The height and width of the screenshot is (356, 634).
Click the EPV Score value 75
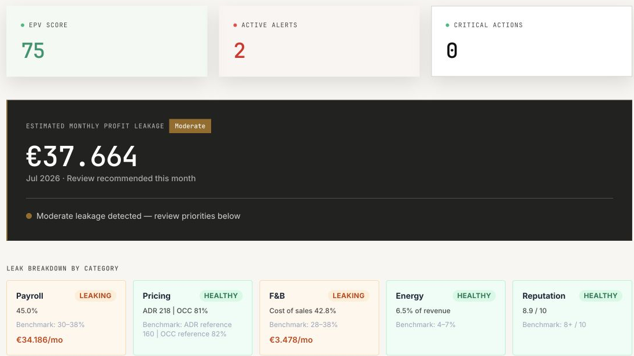(33, 50)
